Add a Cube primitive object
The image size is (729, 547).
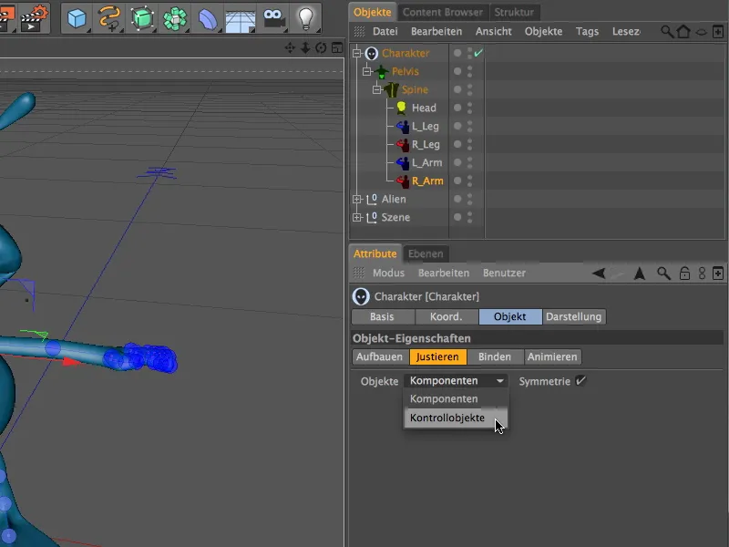pyautogui.click(x=77, y=18)
